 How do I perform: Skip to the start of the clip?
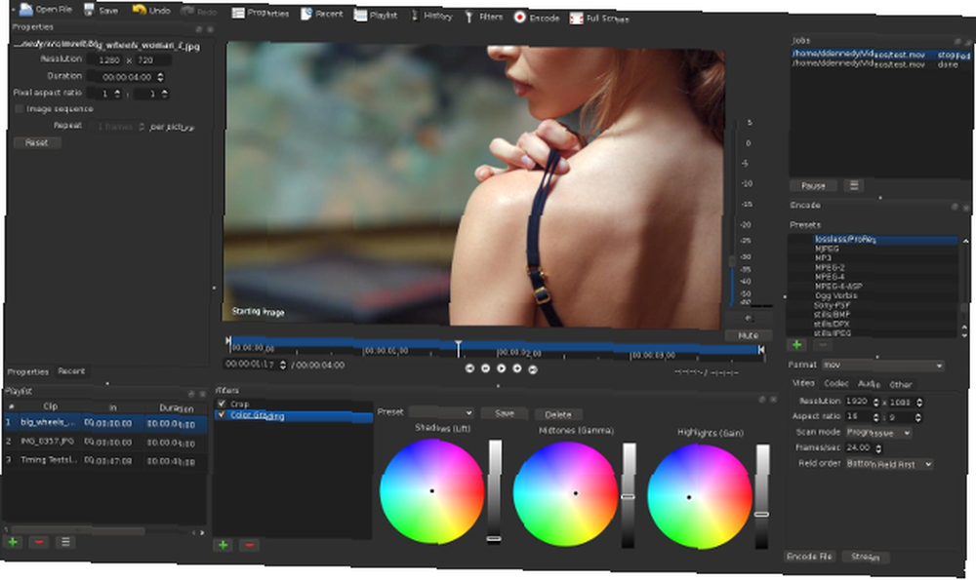click(x=469, y=368)
